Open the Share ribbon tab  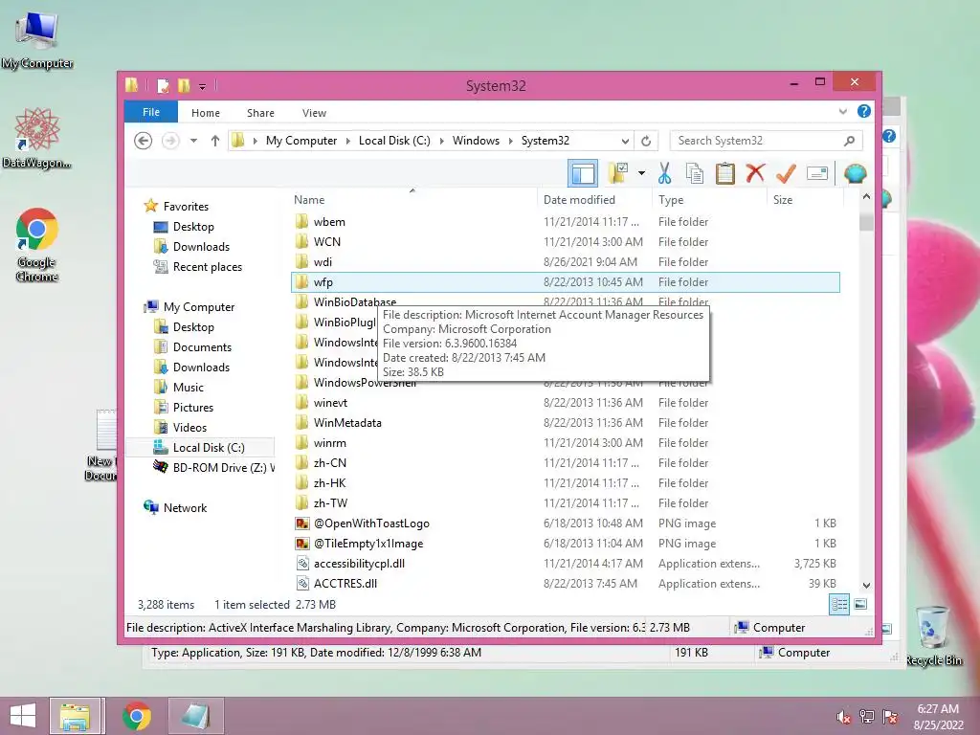click(260, 113)
